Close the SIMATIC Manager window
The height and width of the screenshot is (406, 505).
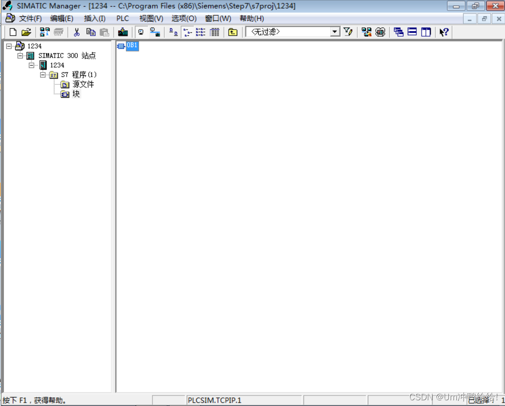[x=495, y=6]
